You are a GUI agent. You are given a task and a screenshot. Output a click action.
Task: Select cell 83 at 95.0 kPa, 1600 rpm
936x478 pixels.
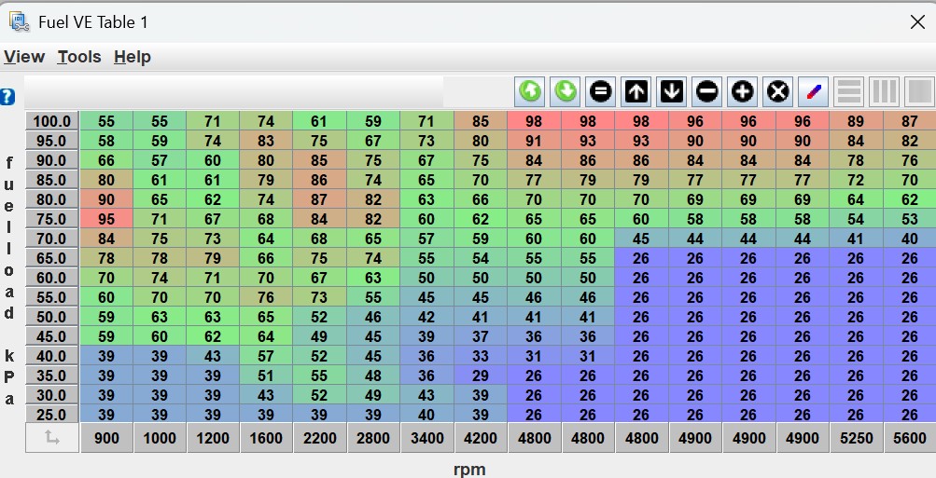pos(266,141)
